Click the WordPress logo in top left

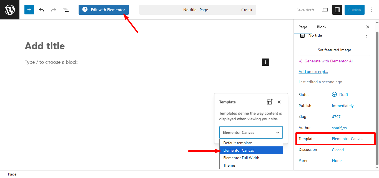tap(9, 9)
